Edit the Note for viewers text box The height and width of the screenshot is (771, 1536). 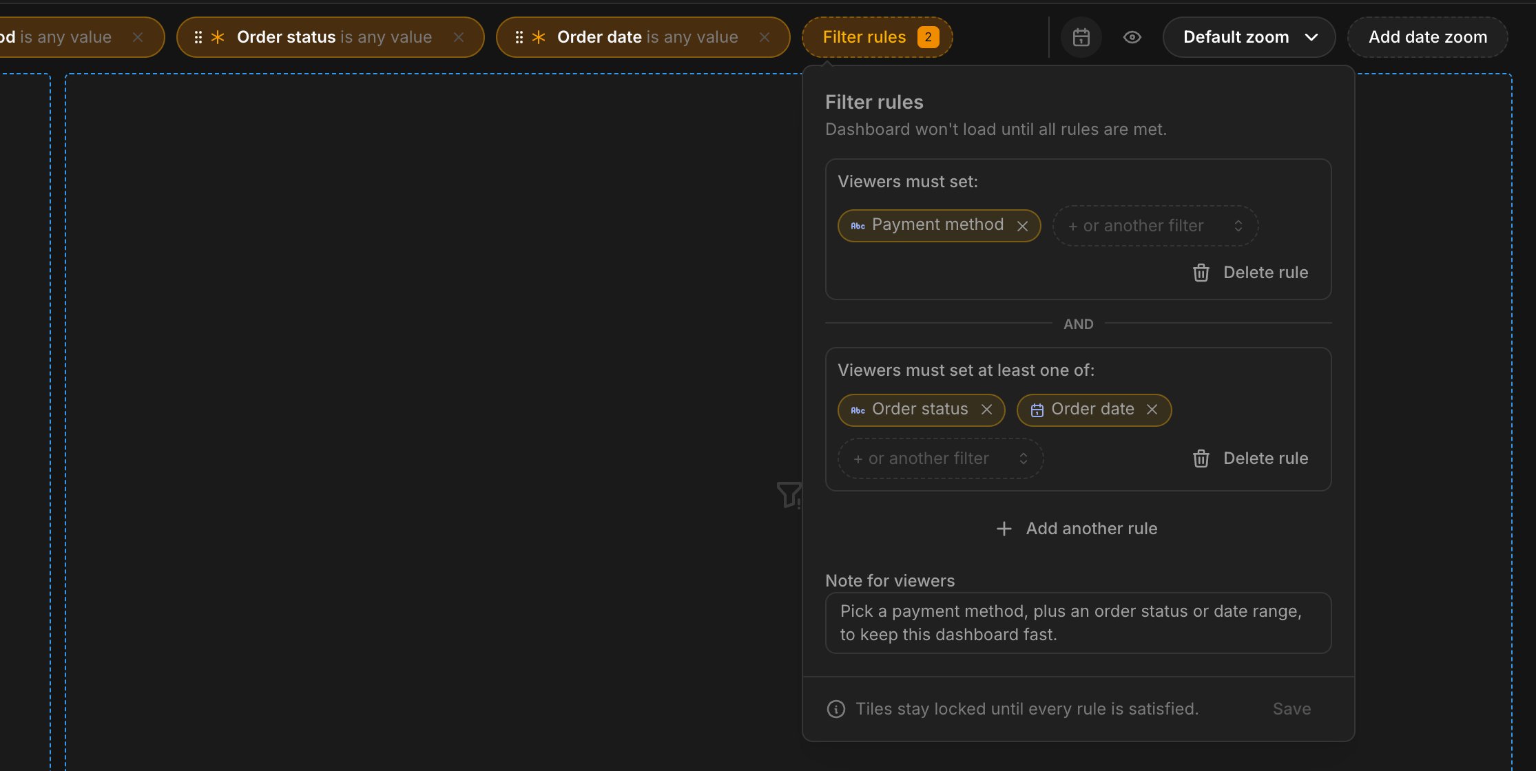pyautogui.click(x=1078, y=623)
